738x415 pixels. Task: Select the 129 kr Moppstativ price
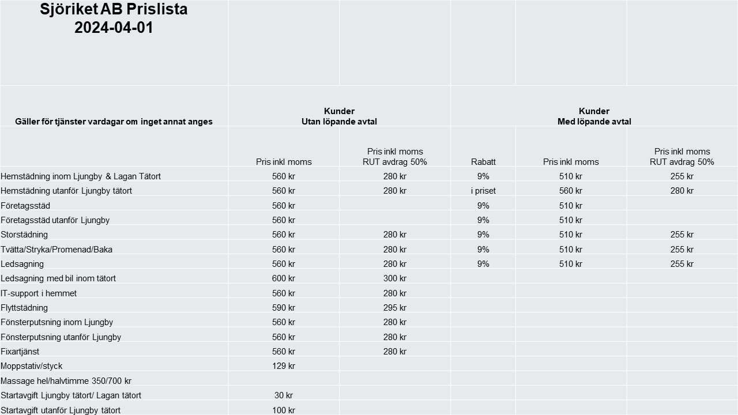click(x=284, y=366)
